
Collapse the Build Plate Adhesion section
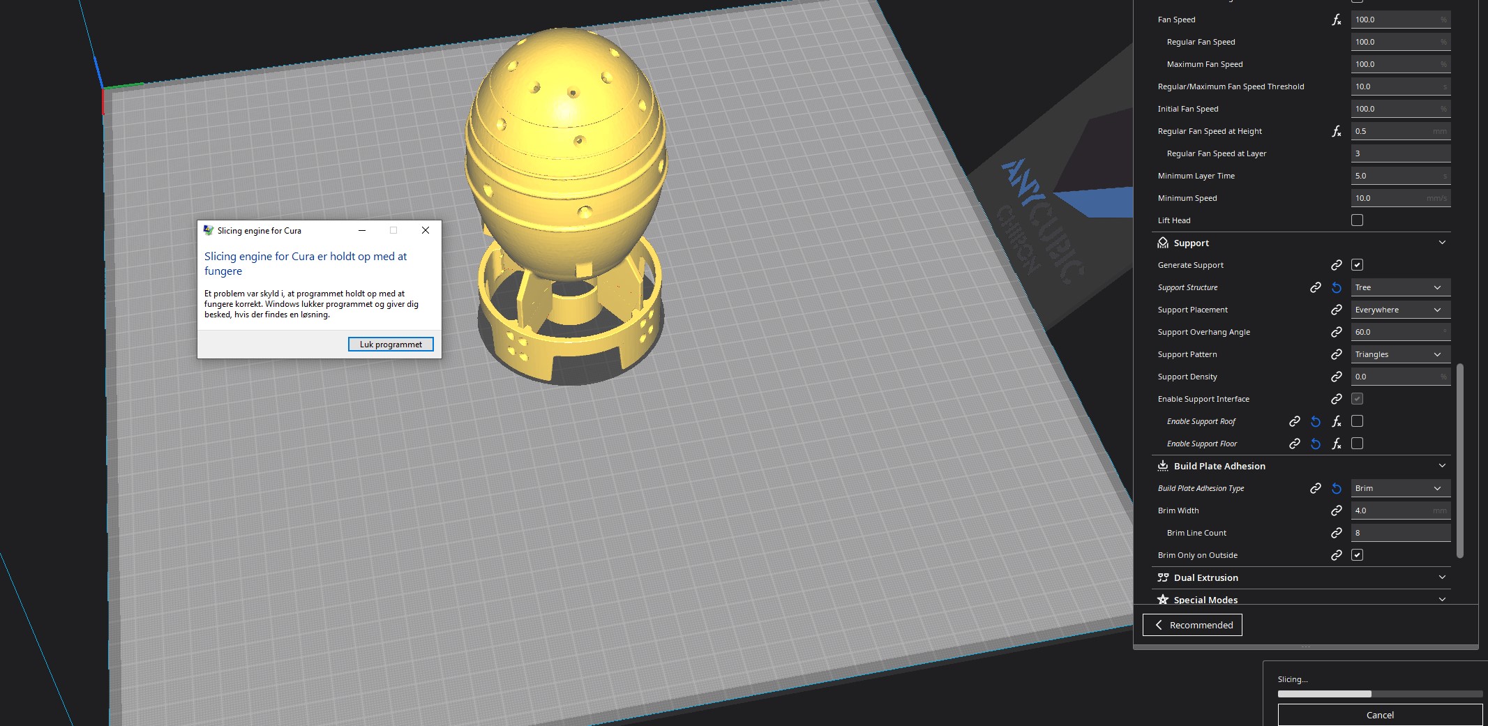[1442, 466]
